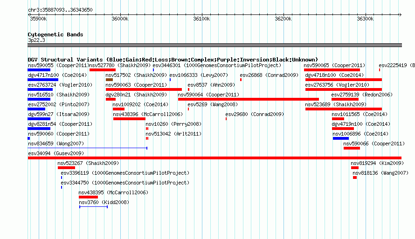415x239 pixels.
Task: Open nsv590064 (Cooper2011) label
Action: coord(208,95)
